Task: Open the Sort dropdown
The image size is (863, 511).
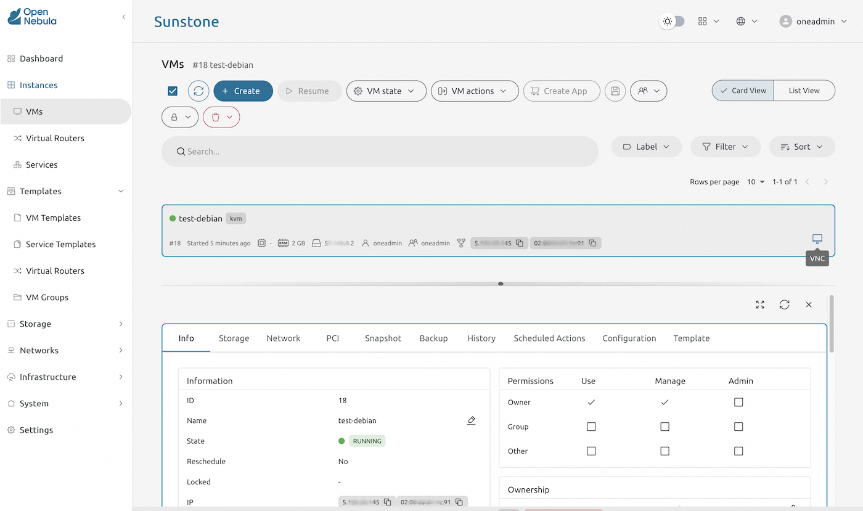Action: tap(802, 147)
